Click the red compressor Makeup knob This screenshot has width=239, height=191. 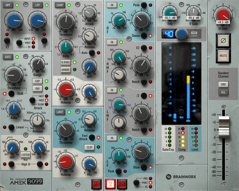pos(66,90)
